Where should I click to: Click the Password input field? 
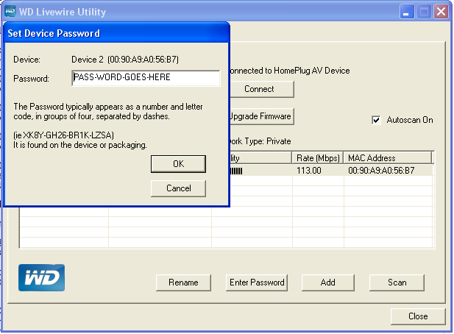[146, 78]
